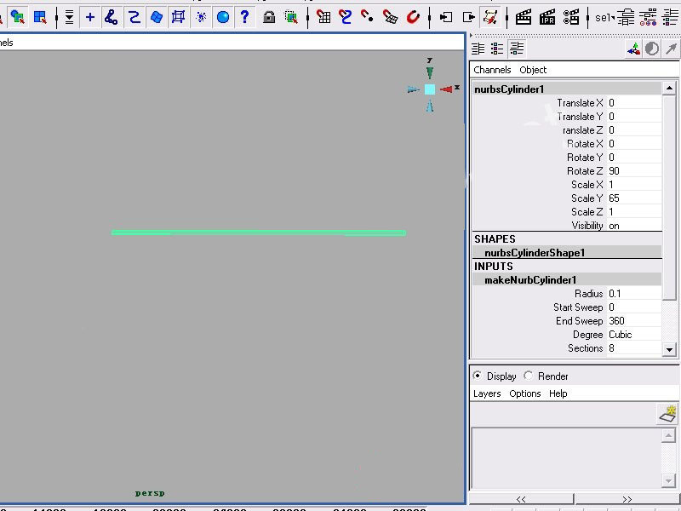Viewport: 681px width, 511px height.
Task: Select the 'Sections' channel label
Action: click(586, 348)
